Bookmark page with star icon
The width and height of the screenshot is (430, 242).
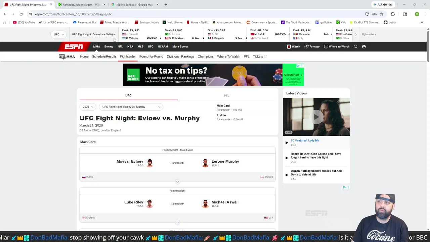[382, 14]
